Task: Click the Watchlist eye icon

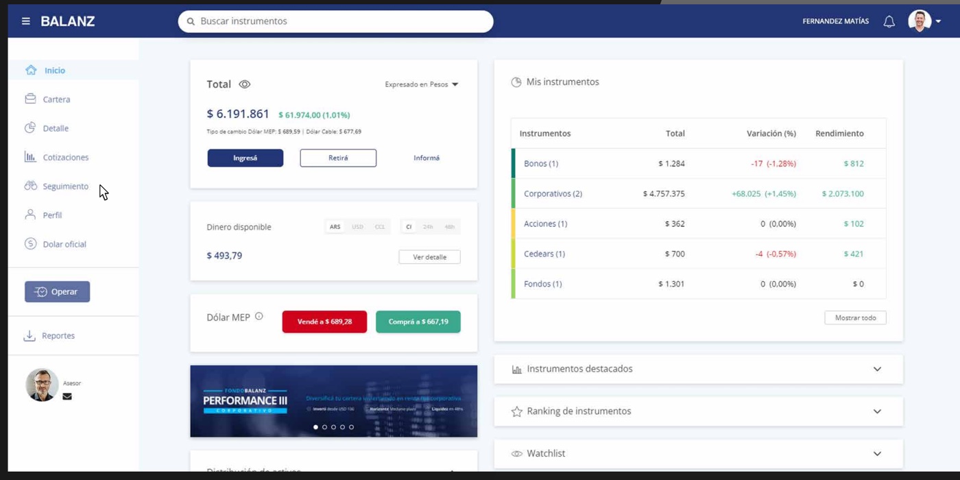Action: tap(517, 454)
